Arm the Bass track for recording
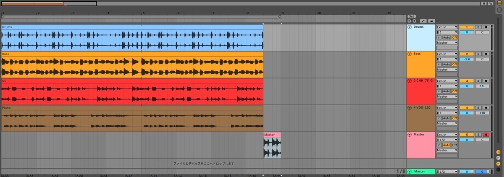Viewport: 504px width, 177px height. 486,54
